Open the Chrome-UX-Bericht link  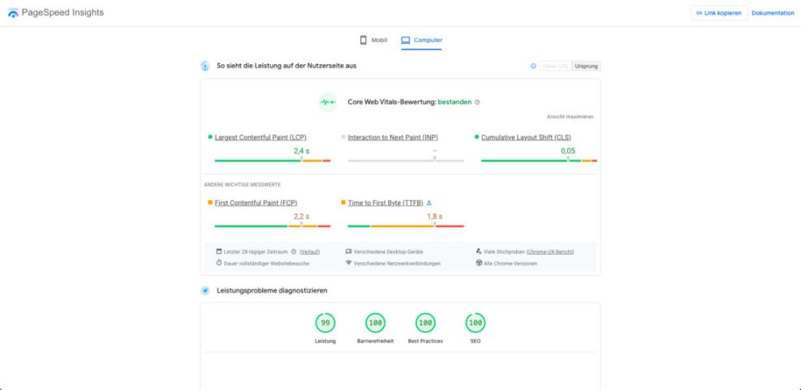coord(550,251)
